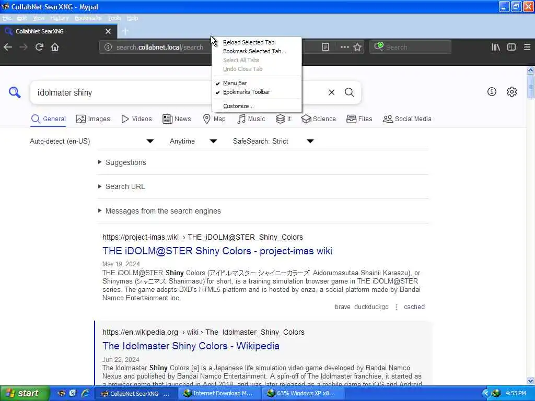Open the project-imas result options three-dot icon
Screen dimensions: 535x401
[397, 307]
